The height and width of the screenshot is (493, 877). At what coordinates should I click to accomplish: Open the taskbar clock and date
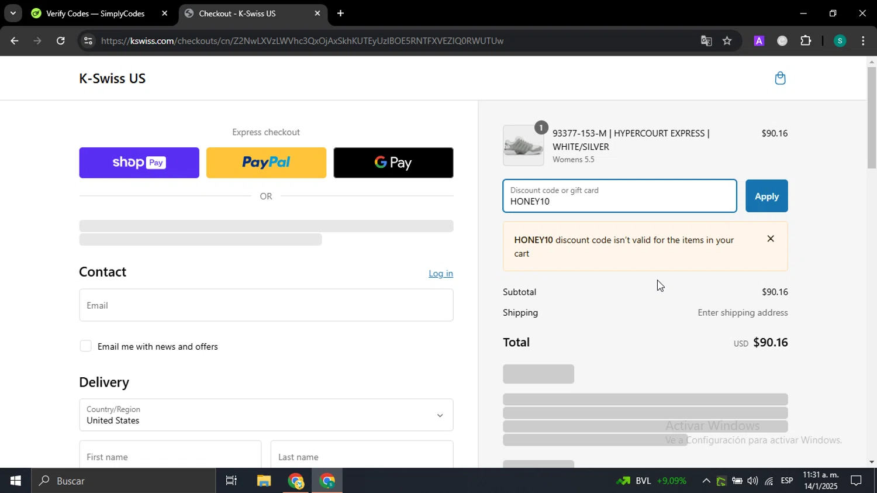click(821, 481)
